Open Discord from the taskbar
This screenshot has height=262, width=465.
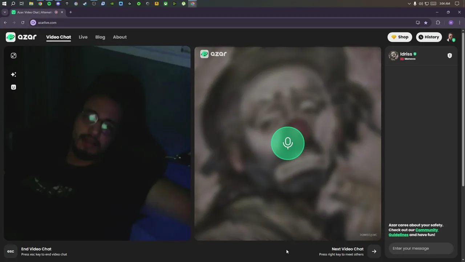coord(58,4)
